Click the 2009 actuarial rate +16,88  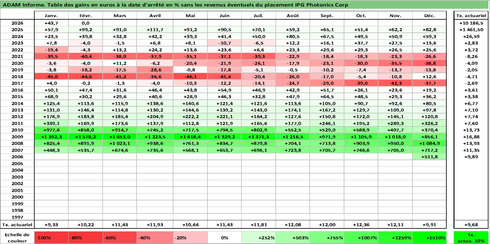pyautogui.click(x=471, y=137)
